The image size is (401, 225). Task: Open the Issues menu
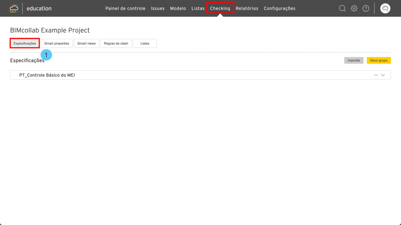click(x=158, y=8)
